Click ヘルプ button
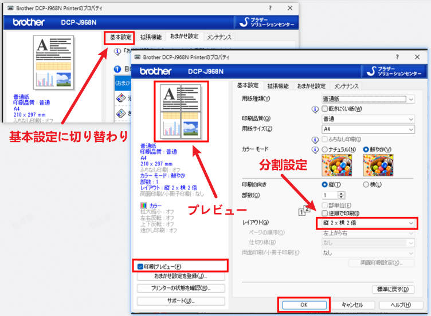Image resolution: width=431 pixels, height=316 pixels. 401,305
